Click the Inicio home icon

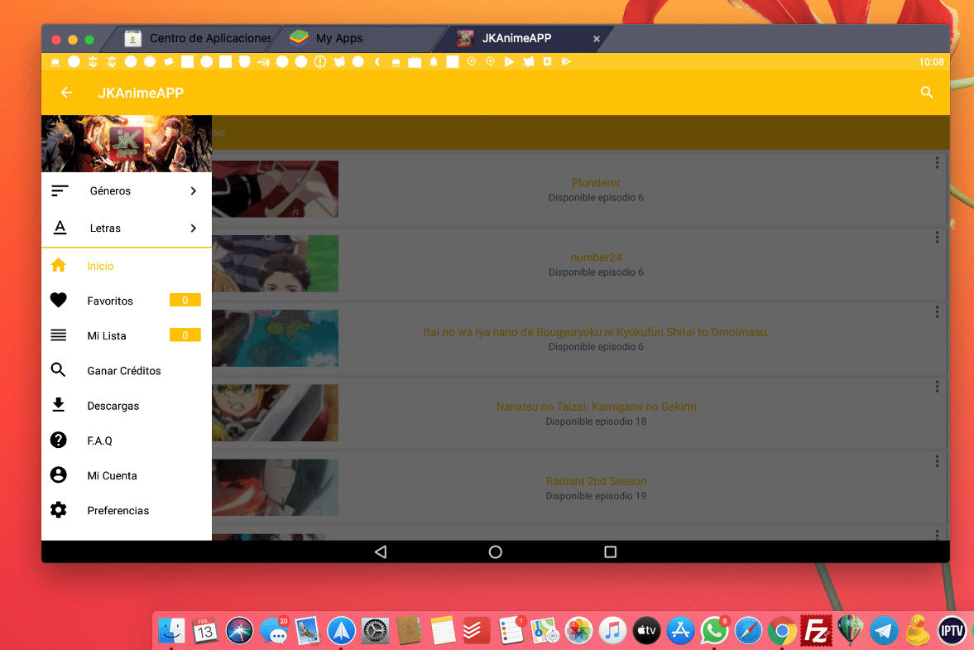(58, 265)
